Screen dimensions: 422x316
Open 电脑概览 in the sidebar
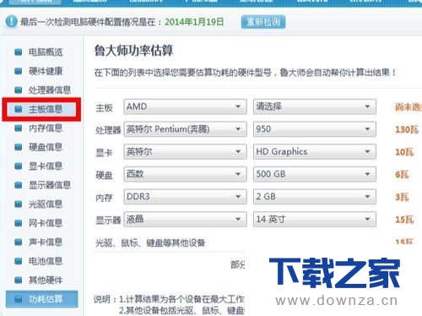coord(46,52)
